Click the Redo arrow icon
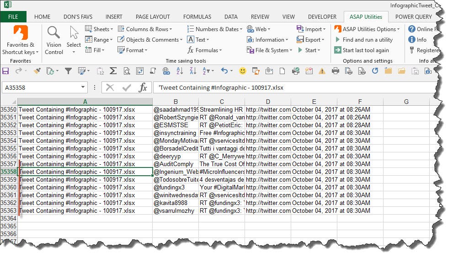The width and height of the screenshot is (453, 259). coord(19,71)
